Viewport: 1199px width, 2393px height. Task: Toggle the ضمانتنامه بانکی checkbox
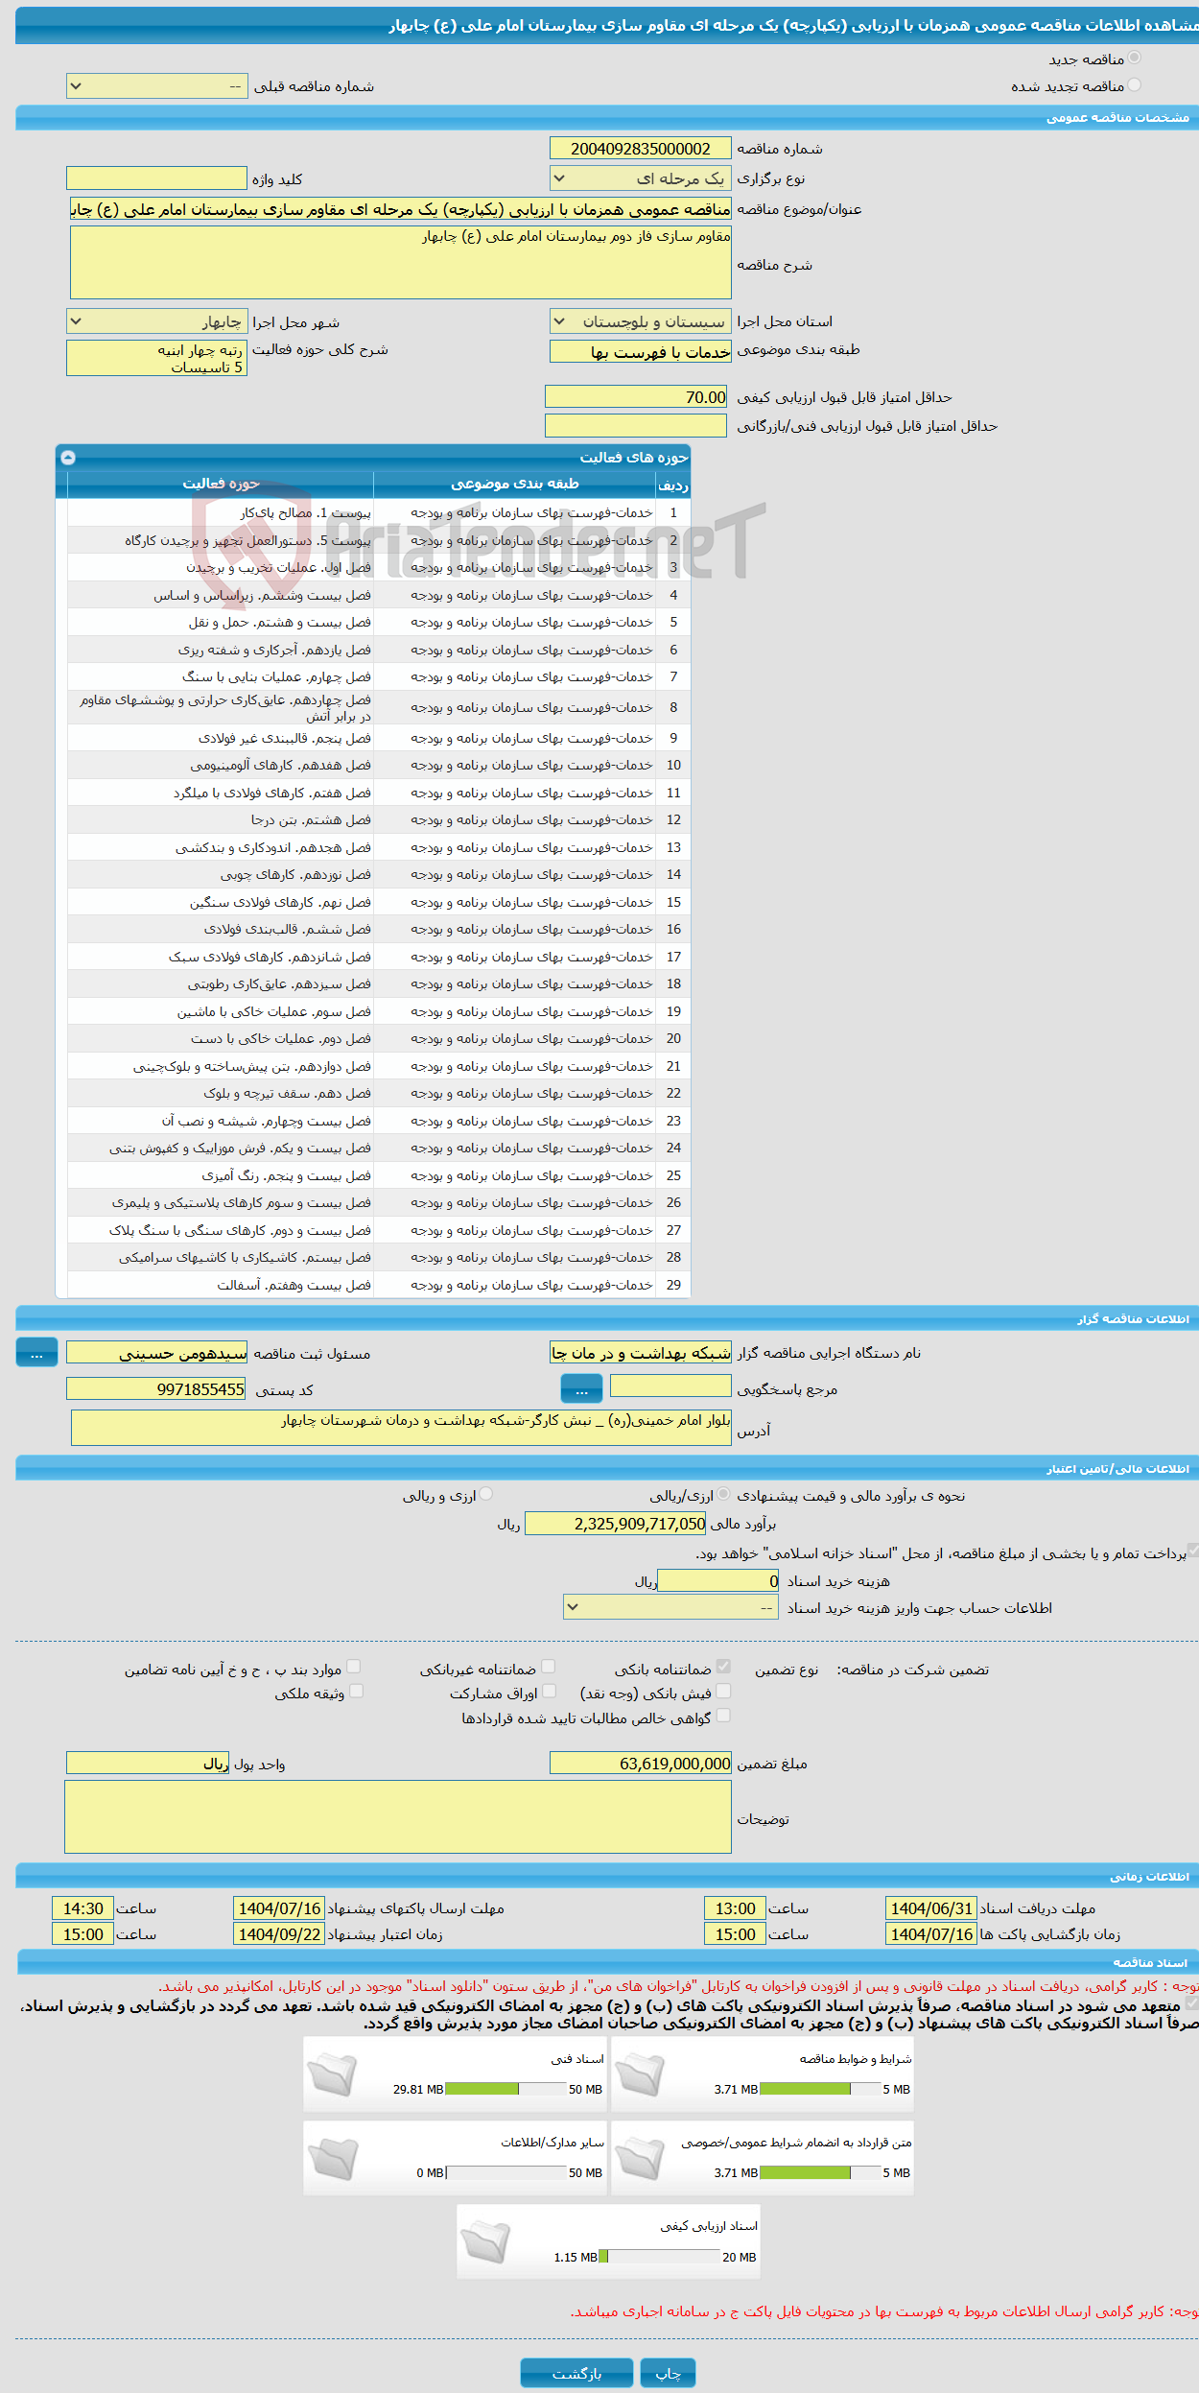[x=723, y=1667]
